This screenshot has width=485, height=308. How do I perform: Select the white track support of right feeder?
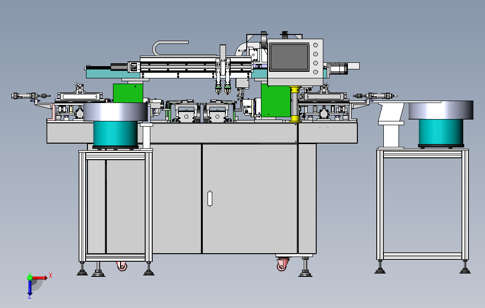(391, 126)
